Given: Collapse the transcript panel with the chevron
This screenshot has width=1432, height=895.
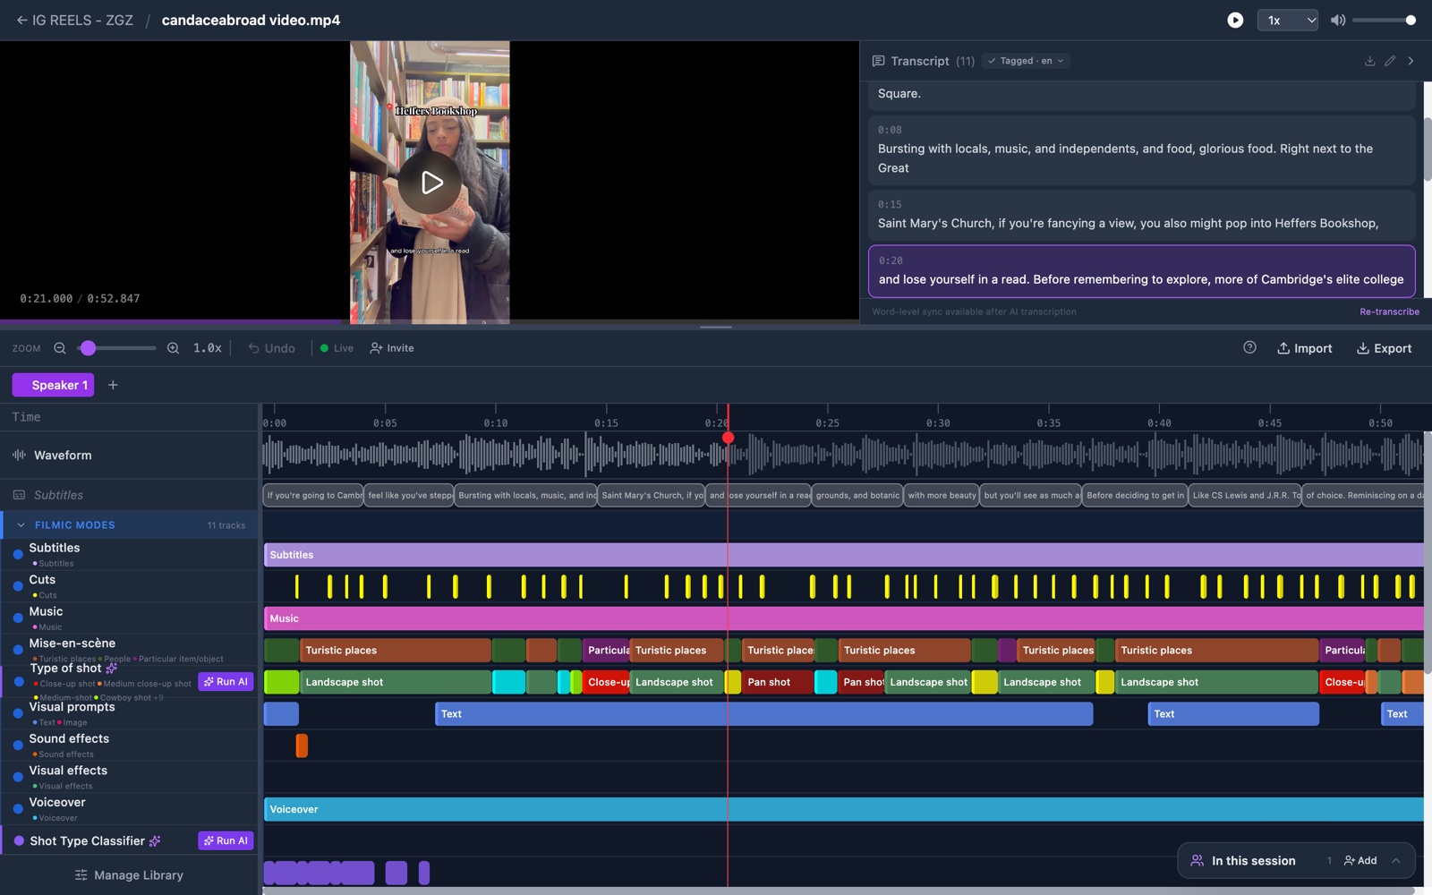Looking at the screenshot, I should (1411, 61).
